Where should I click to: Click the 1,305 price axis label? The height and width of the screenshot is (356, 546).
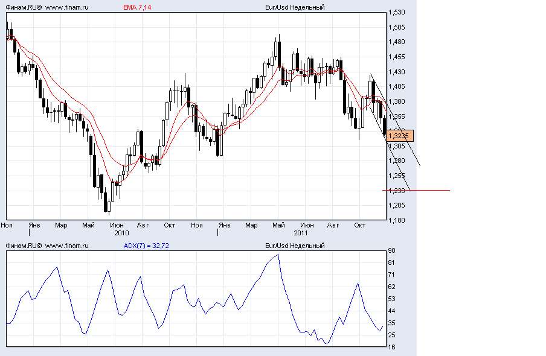(397, 146)
